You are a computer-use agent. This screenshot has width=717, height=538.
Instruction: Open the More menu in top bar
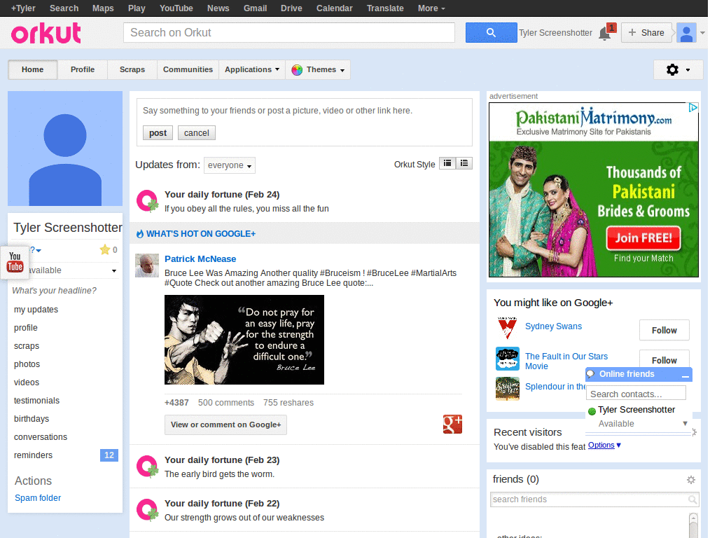[431, 8]
